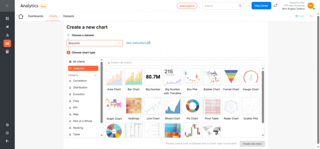Click the cube icon in sidebar

[7, 133]
